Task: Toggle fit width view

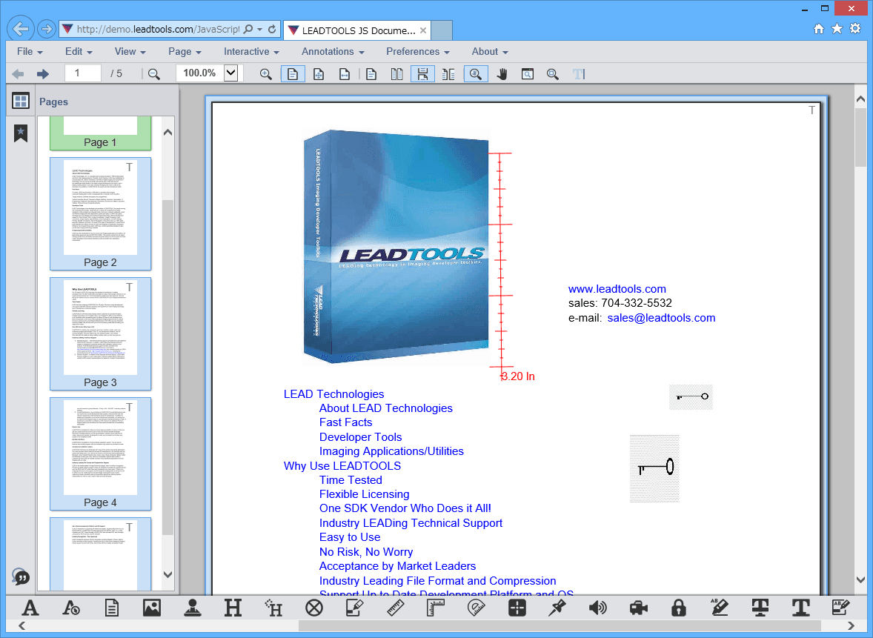Action: pyautogui.click(x=345, y=74)
